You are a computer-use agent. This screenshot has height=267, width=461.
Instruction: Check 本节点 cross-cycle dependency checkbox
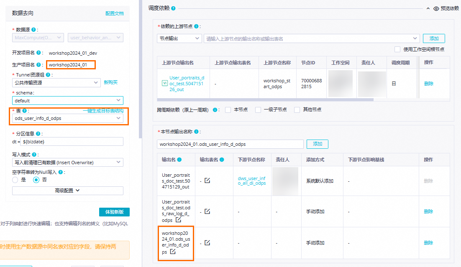pyautogui.click(x=228, y=110)
